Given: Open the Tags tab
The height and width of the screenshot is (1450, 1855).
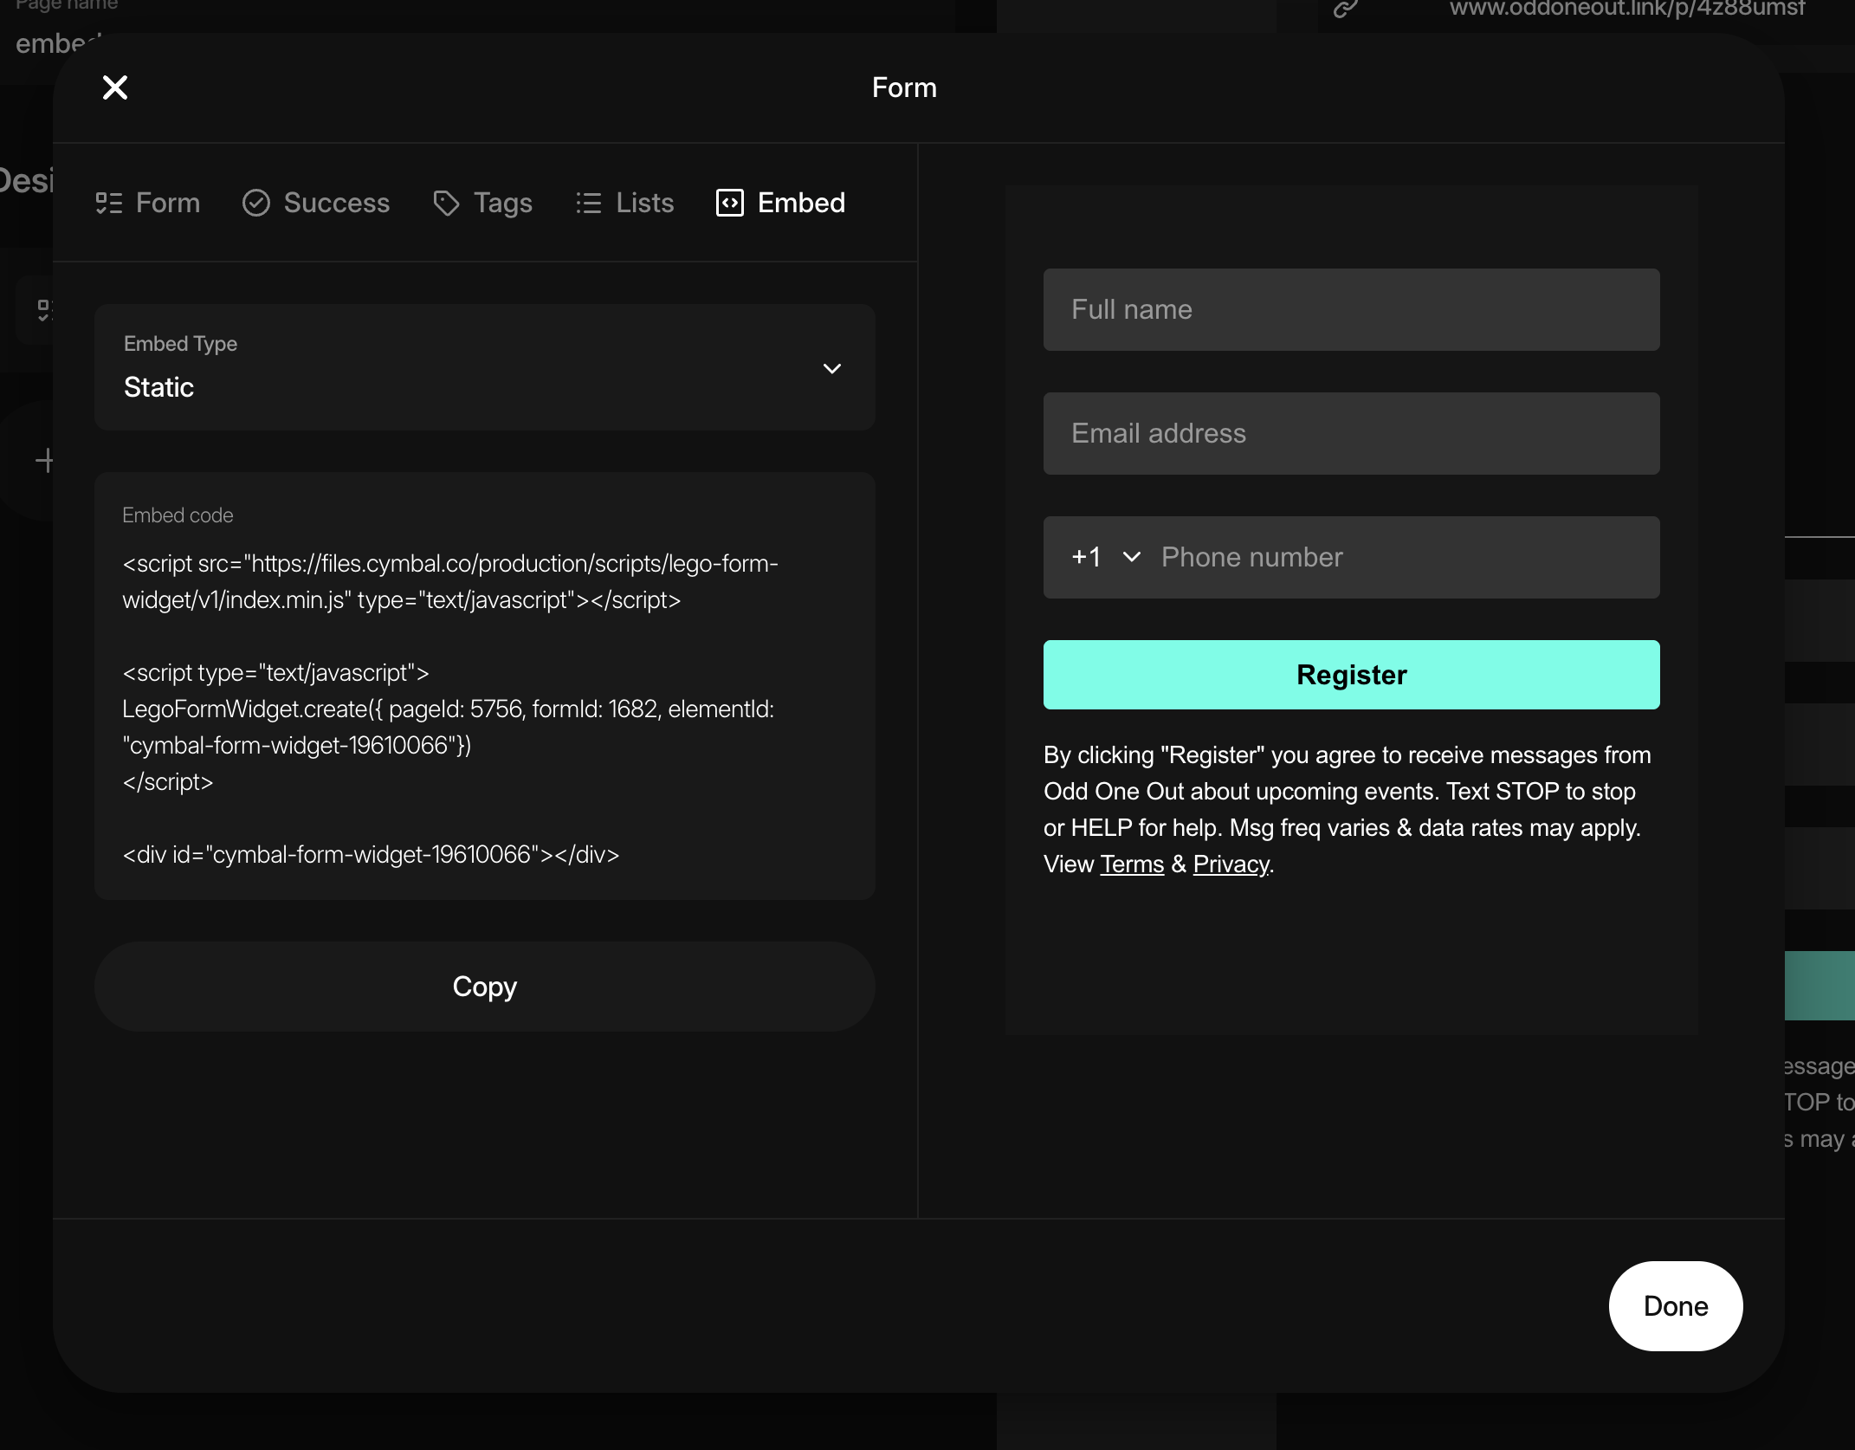Looking at the screenshot, I should click(501, 203).
